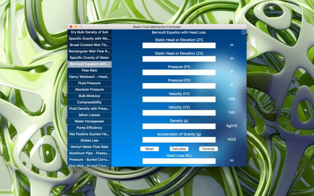This screenshot has height=196, width=314.
Task: Select Pressure - Buried Corru... entry
Action: (x=89, y=160)
